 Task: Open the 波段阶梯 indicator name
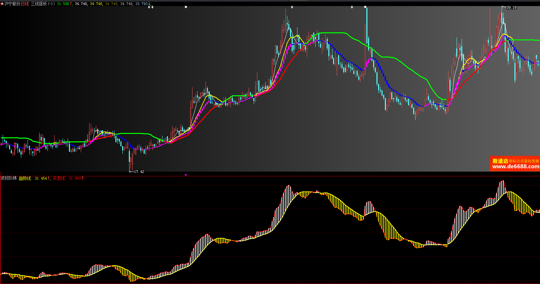pos(8,178)
